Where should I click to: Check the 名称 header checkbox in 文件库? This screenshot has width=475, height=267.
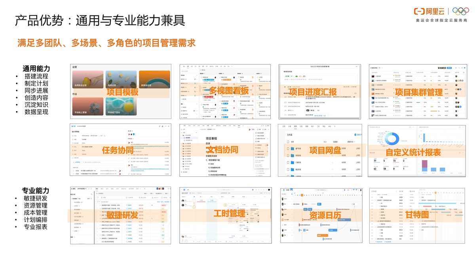287,141
